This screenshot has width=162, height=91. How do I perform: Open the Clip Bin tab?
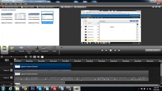[x=5, y=50]
